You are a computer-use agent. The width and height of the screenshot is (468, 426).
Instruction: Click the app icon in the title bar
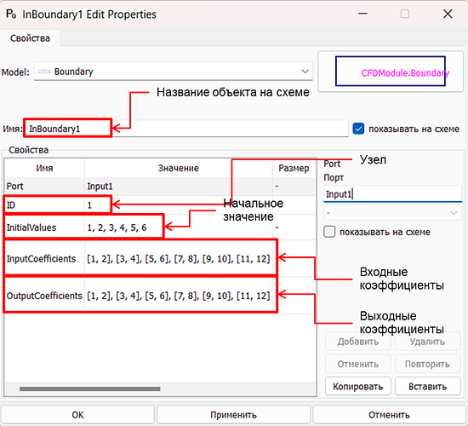click(x=11, y=14)
